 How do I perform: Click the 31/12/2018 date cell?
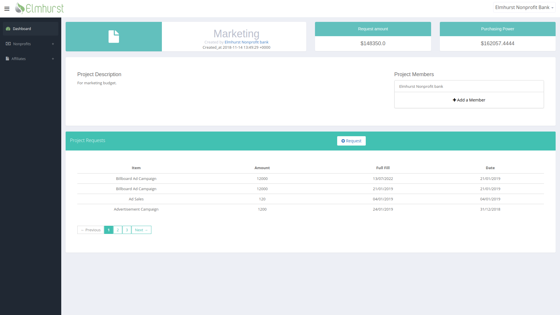(x=490, y=209)
